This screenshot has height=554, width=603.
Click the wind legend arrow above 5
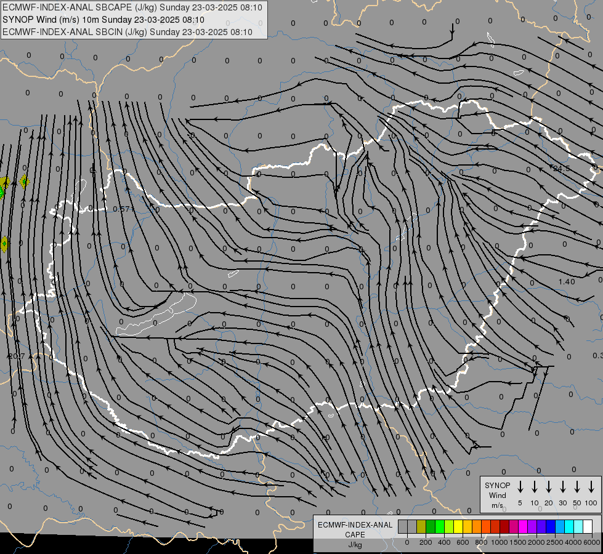[520, 486]
